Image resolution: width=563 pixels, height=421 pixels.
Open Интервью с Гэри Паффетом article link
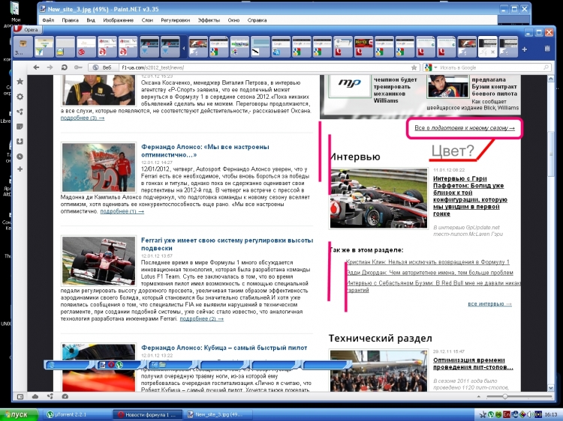pos(470,196)
